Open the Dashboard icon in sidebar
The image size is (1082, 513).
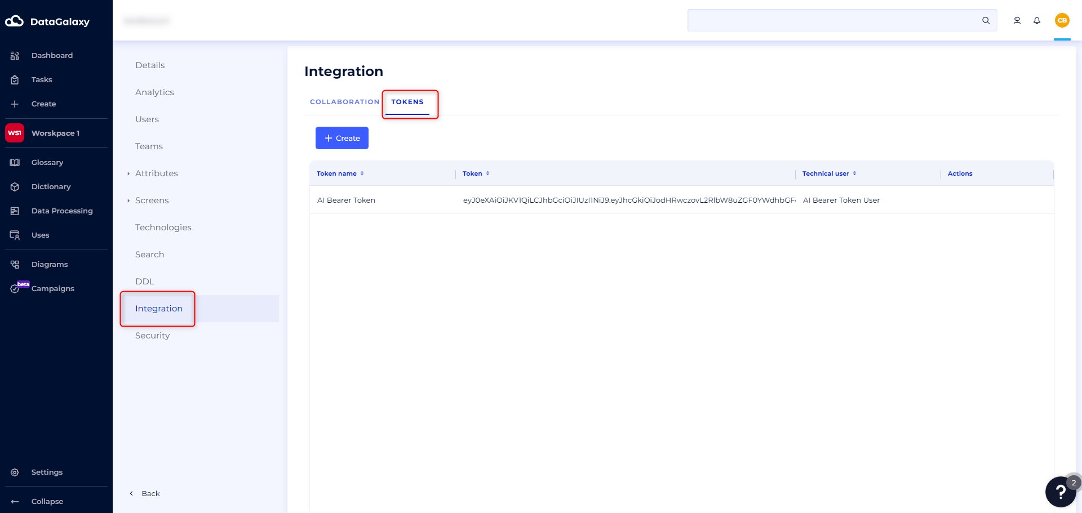coord(15,55)
